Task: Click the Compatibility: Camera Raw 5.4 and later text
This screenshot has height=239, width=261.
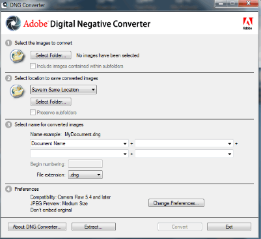Action: pyautogui.click(x=70, y=197)
